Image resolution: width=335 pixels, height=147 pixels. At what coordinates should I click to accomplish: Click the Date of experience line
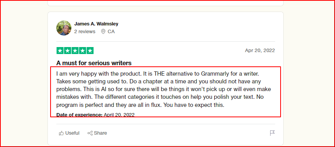tap(95, 115)
